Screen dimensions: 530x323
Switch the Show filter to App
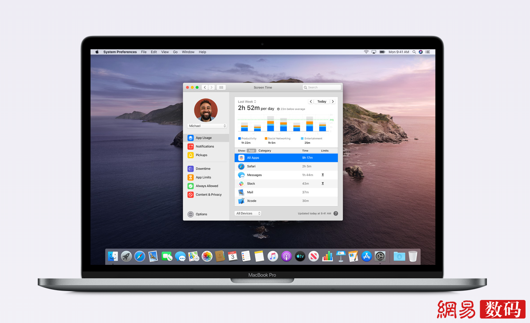coord(251,151)
